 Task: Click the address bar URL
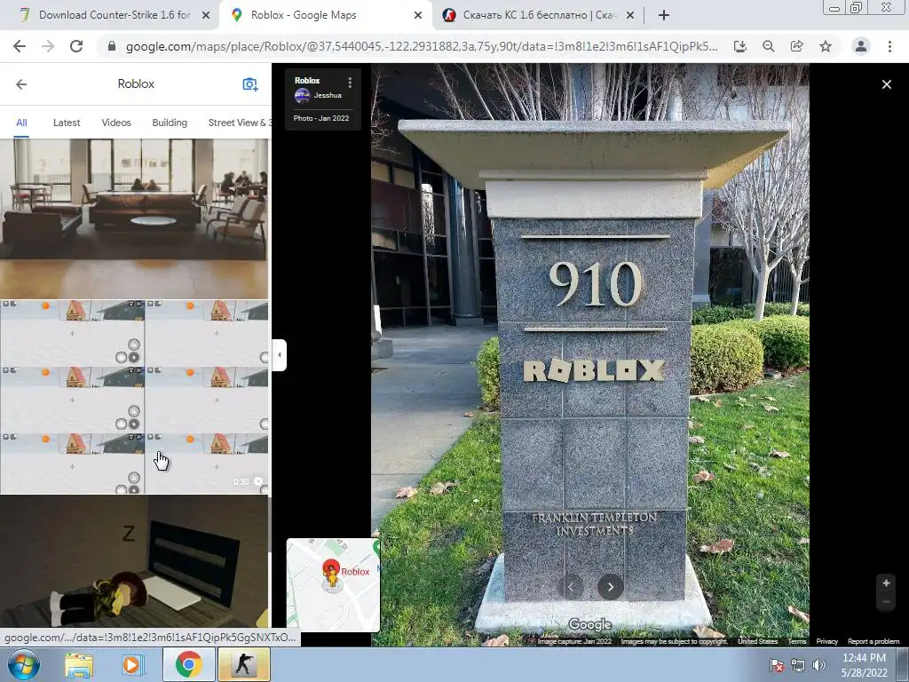(x=422, y=46)
